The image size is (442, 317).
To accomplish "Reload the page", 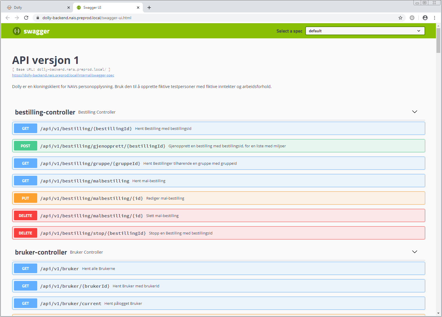I will 26,18.
